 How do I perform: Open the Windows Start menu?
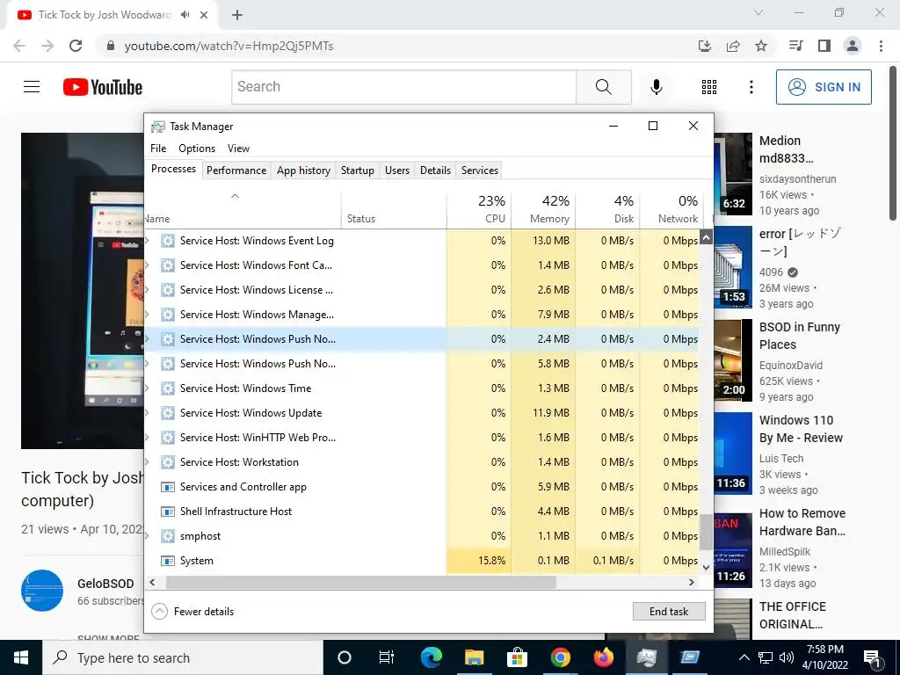pyautogui.click(x=21, y=657)
